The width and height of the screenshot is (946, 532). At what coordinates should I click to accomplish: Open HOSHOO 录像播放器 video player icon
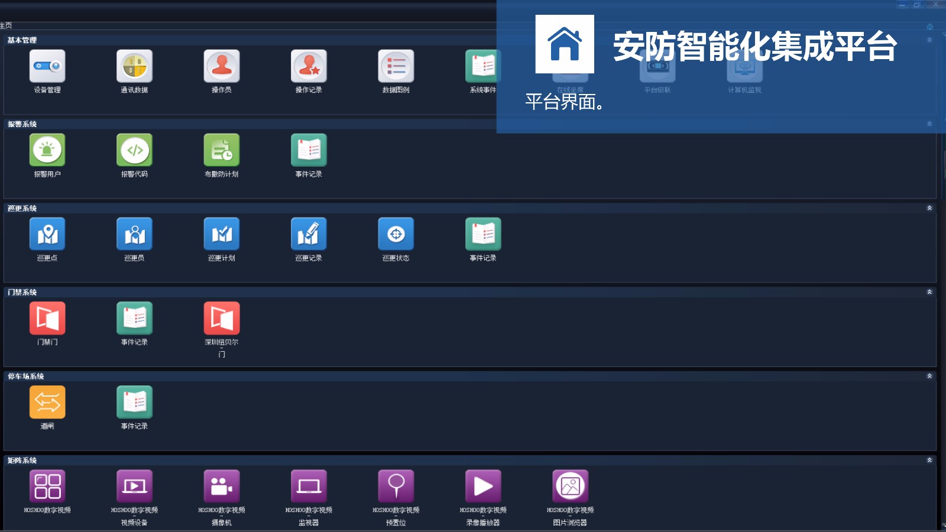click(x=483, y=486)
